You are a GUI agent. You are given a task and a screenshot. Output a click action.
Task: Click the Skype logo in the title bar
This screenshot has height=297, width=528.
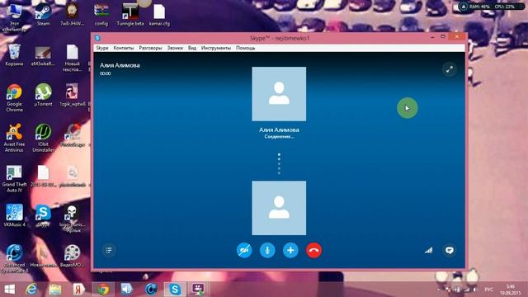[97, 38]
